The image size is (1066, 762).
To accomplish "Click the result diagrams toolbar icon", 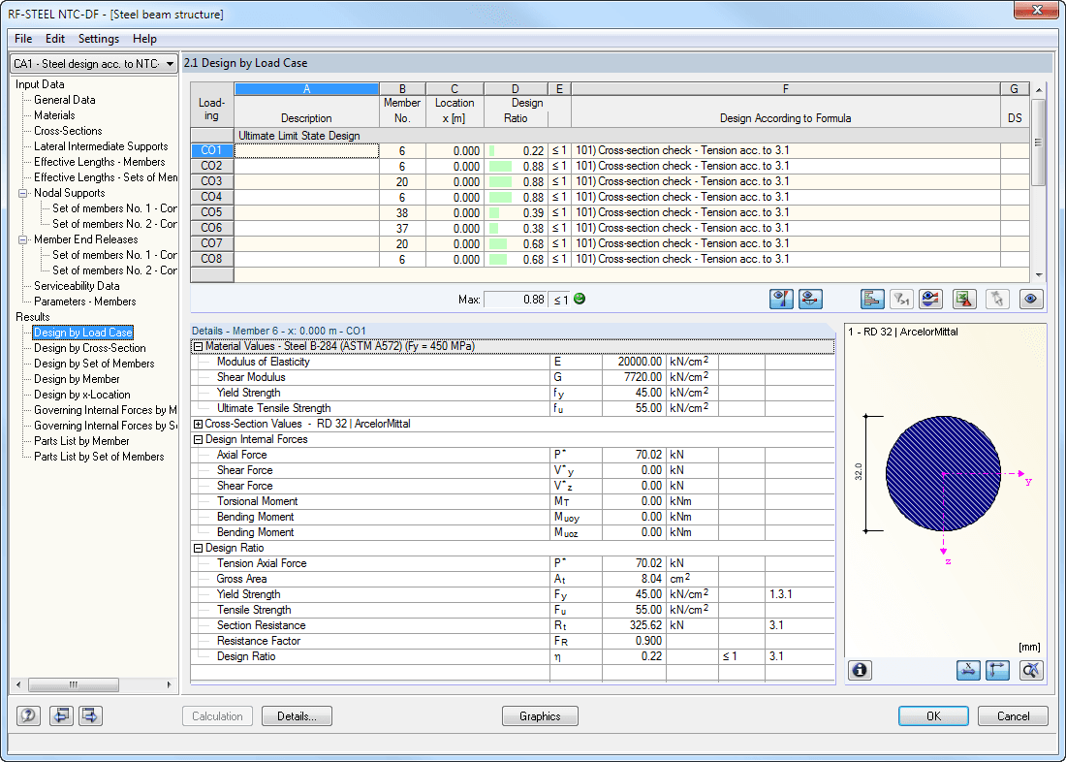I will coord(871,299).
